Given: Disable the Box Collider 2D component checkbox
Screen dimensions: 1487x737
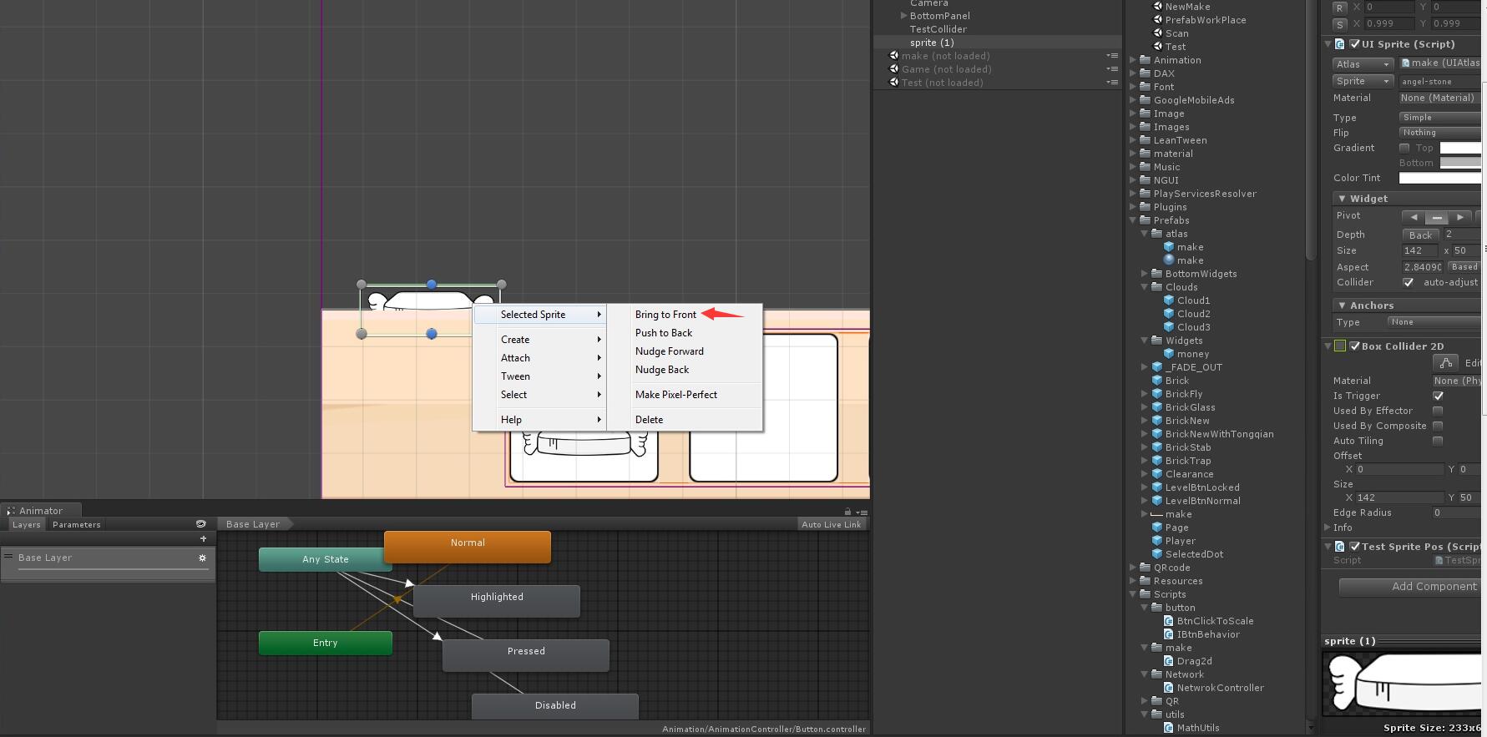Looking at the screenshot, I should click(1355, 346).
